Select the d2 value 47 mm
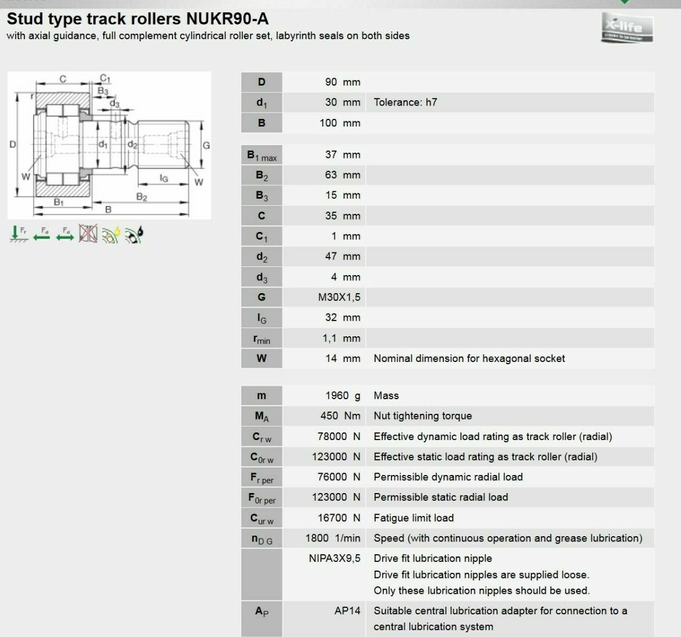681x637 pixels. [x=343, y=256]
